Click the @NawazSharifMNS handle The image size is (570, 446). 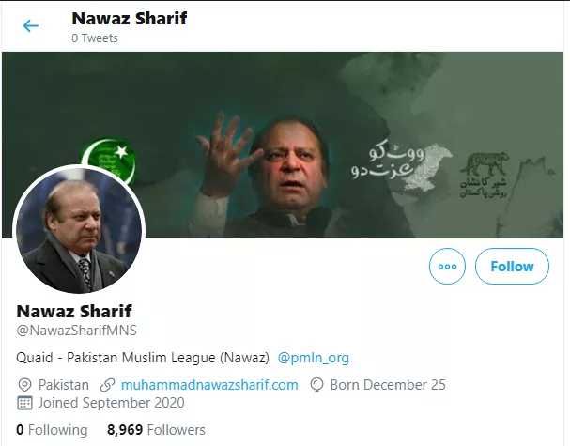pos(77,331)
